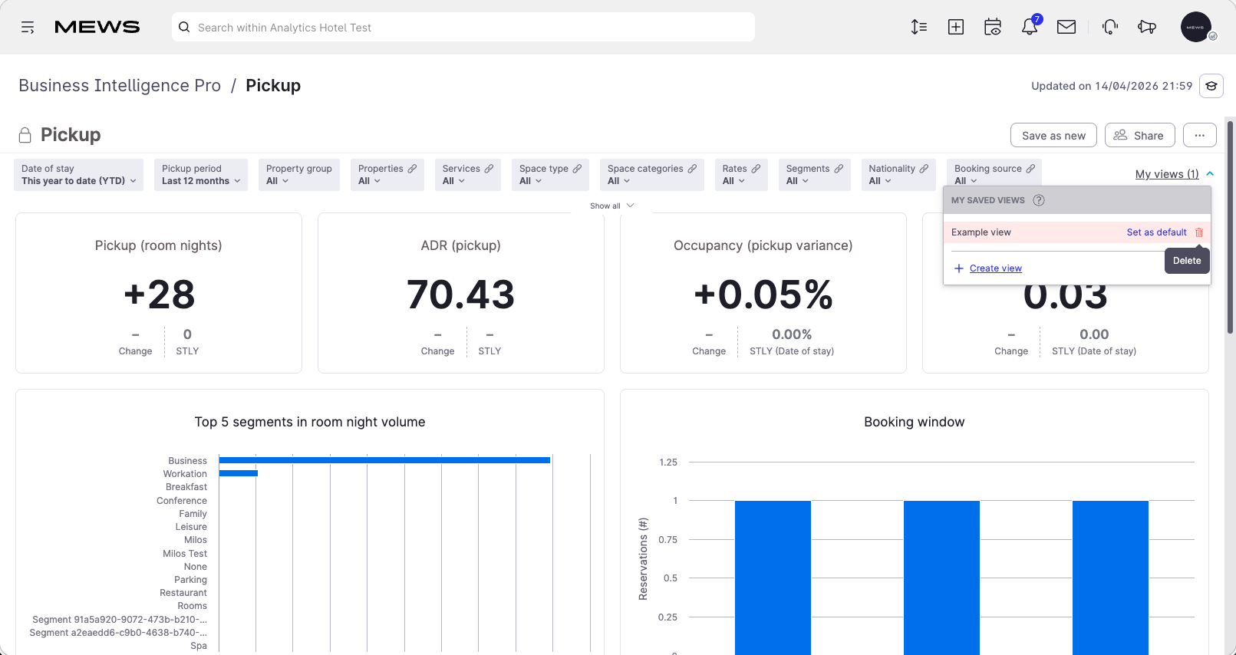Expand the Date of stay filter
This screenshot has width=1236, height=655.
point(79,175)
